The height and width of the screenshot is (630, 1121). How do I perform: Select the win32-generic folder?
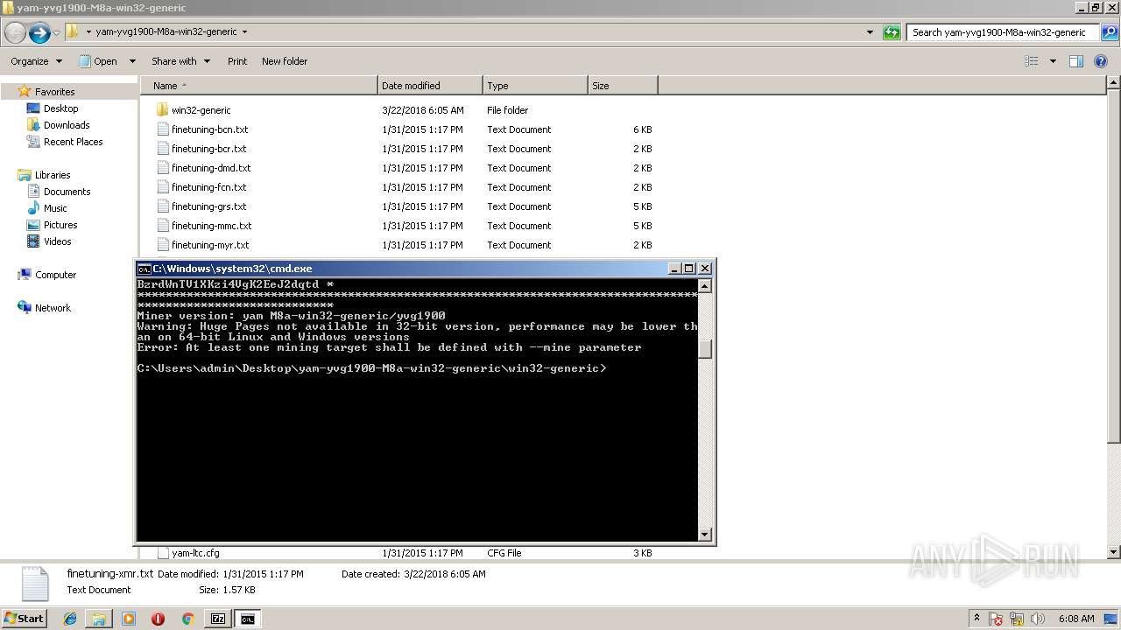point(201,110)
